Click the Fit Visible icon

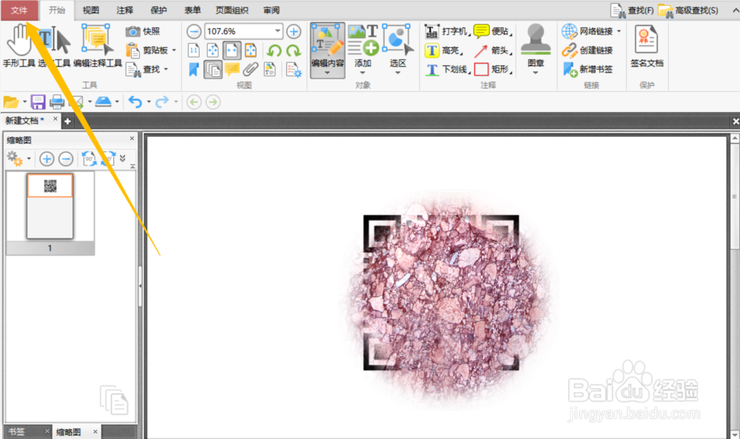coord(251,50)
